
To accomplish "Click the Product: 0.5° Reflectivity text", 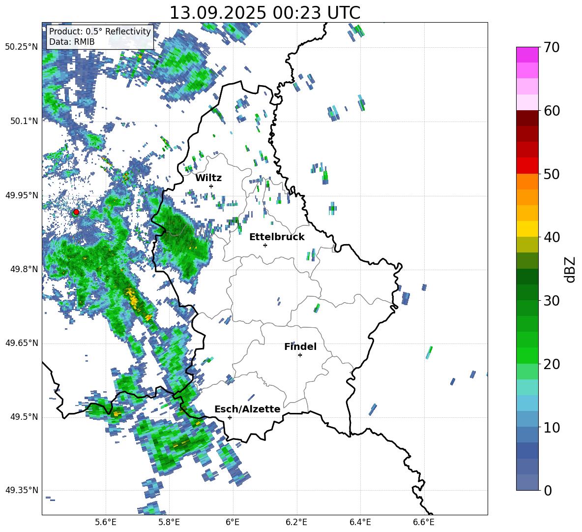I will [x=100, y=31].
